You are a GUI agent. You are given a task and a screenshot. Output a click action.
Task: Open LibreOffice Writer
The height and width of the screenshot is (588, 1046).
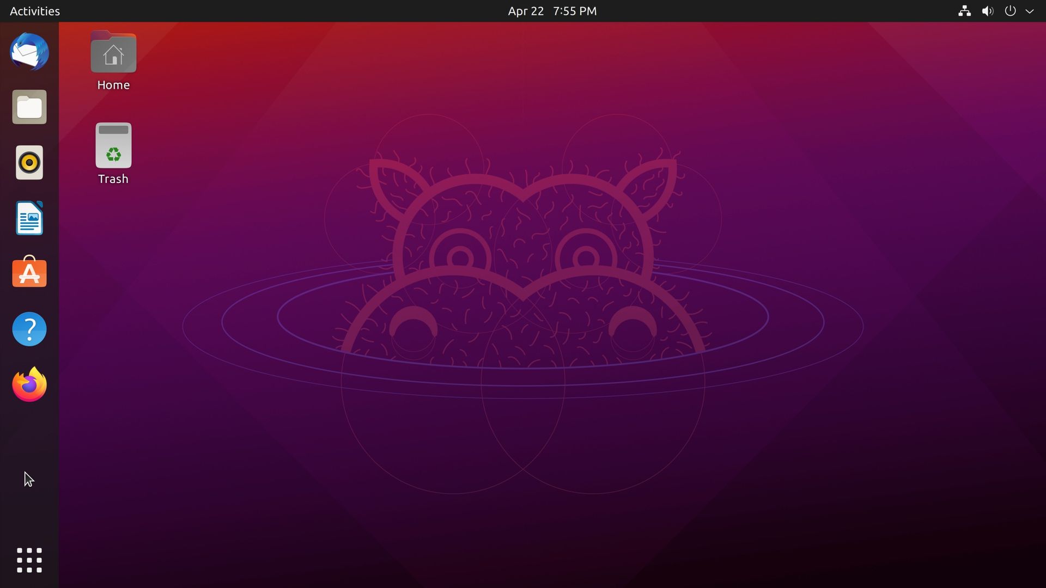(x=29, y=218)
